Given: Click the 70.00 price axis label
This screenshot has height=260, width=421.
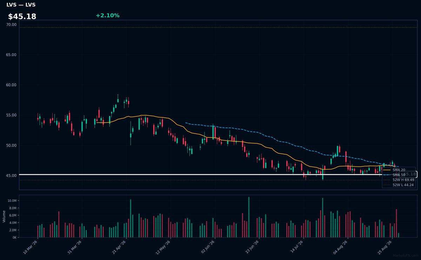Looking at the screenshot, I should coord(11,25).
